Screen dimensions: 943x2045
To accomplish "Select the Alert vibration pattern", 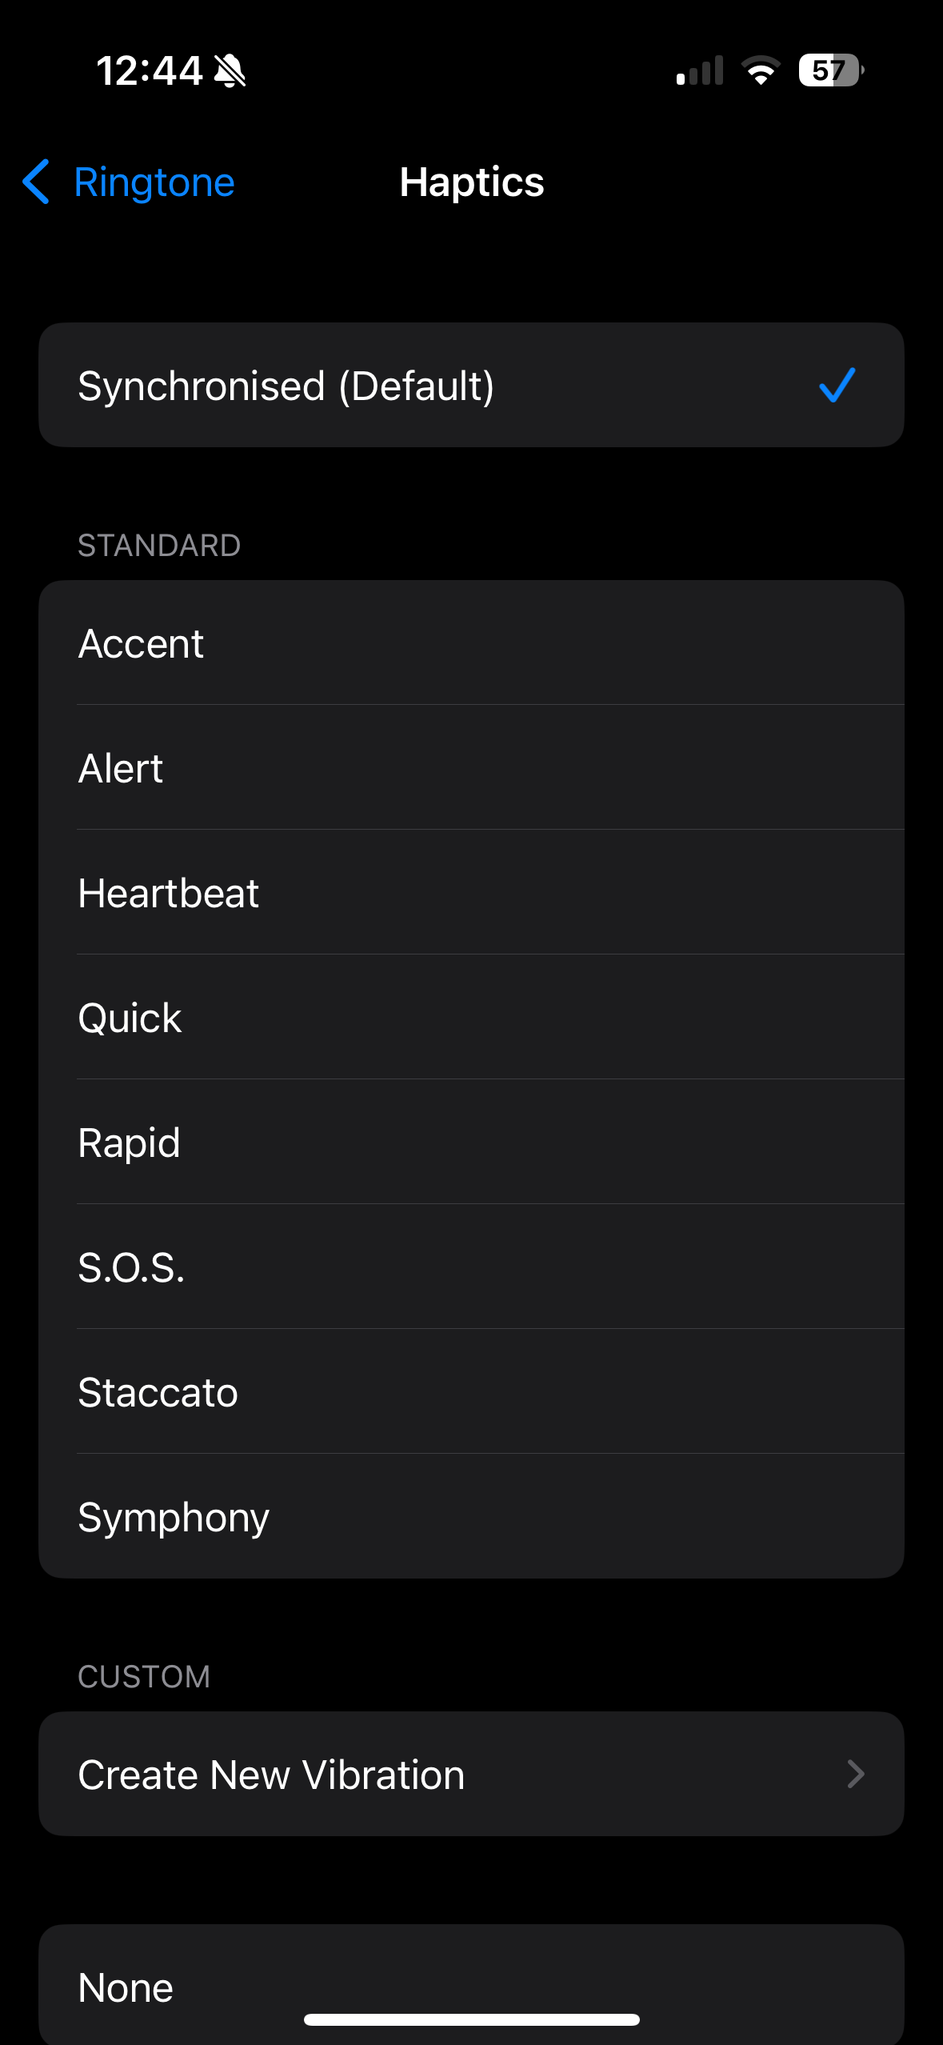I will click(x=121, y=768).
